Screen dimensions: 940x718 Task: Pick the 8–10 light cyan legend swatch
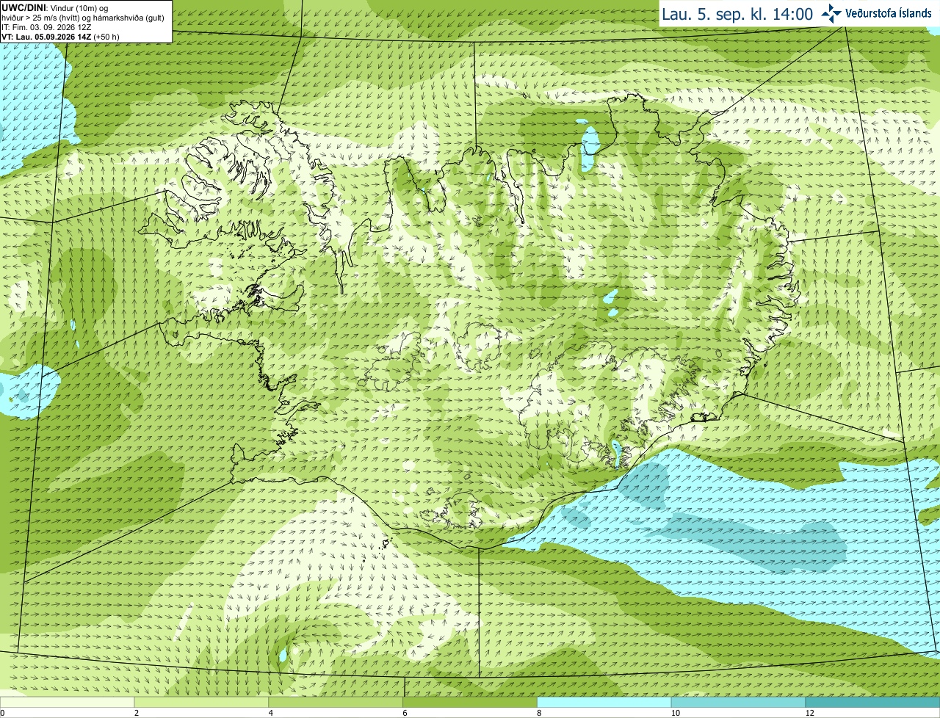tap(604, 702)
